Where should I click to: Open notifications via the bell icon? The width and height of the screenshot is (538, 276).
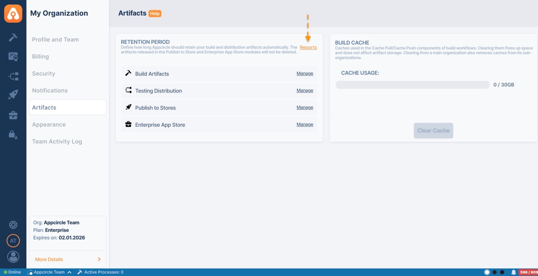pos(513,272)
